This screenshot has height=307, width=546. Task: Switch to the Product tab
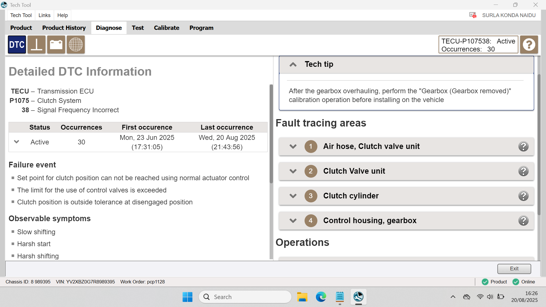[x=21, y=28]
